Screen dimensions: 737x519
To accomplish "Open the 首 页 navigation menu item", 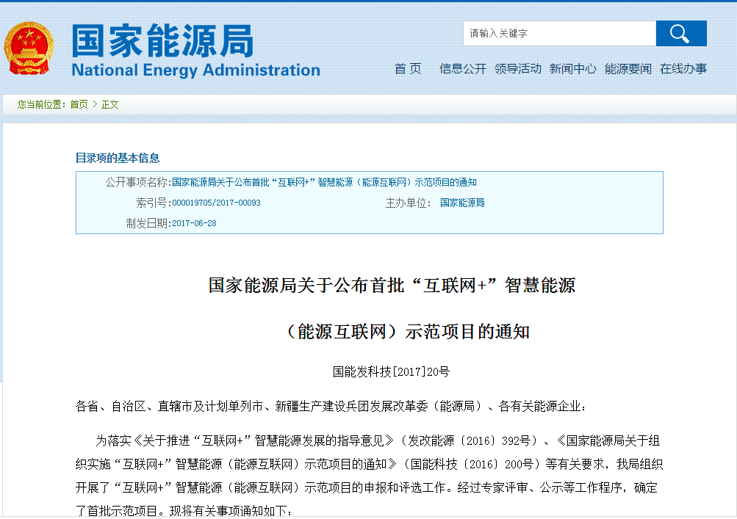I will click(x=408, y=69).
